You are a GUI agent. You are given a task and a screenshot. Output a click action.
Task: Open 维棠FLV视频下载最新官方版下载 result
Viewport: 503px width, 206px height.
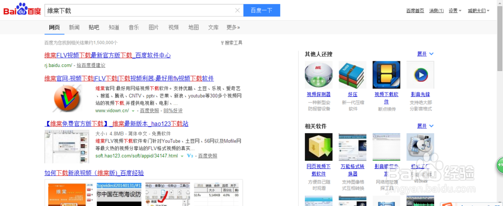[x=108, y=55]
